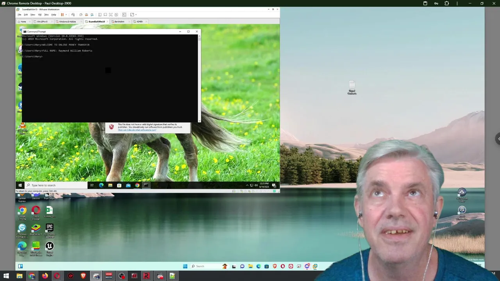Expand the stretch guest dropdown arrow
This screenshot has width=500, height=281.
pos(136,15)
